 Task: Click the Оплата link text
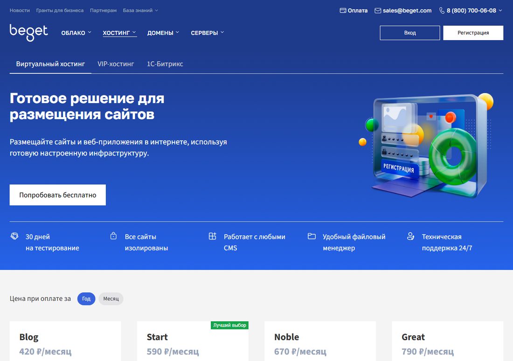coord(358,10)
